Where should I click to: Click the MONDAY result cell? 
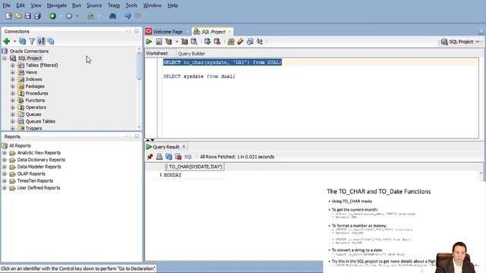(194, 175)
